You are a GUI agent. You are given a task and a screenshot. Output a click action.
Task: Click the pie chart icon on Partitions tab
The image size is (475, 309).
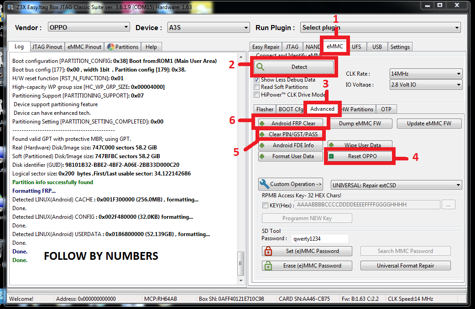pos(111,47)
